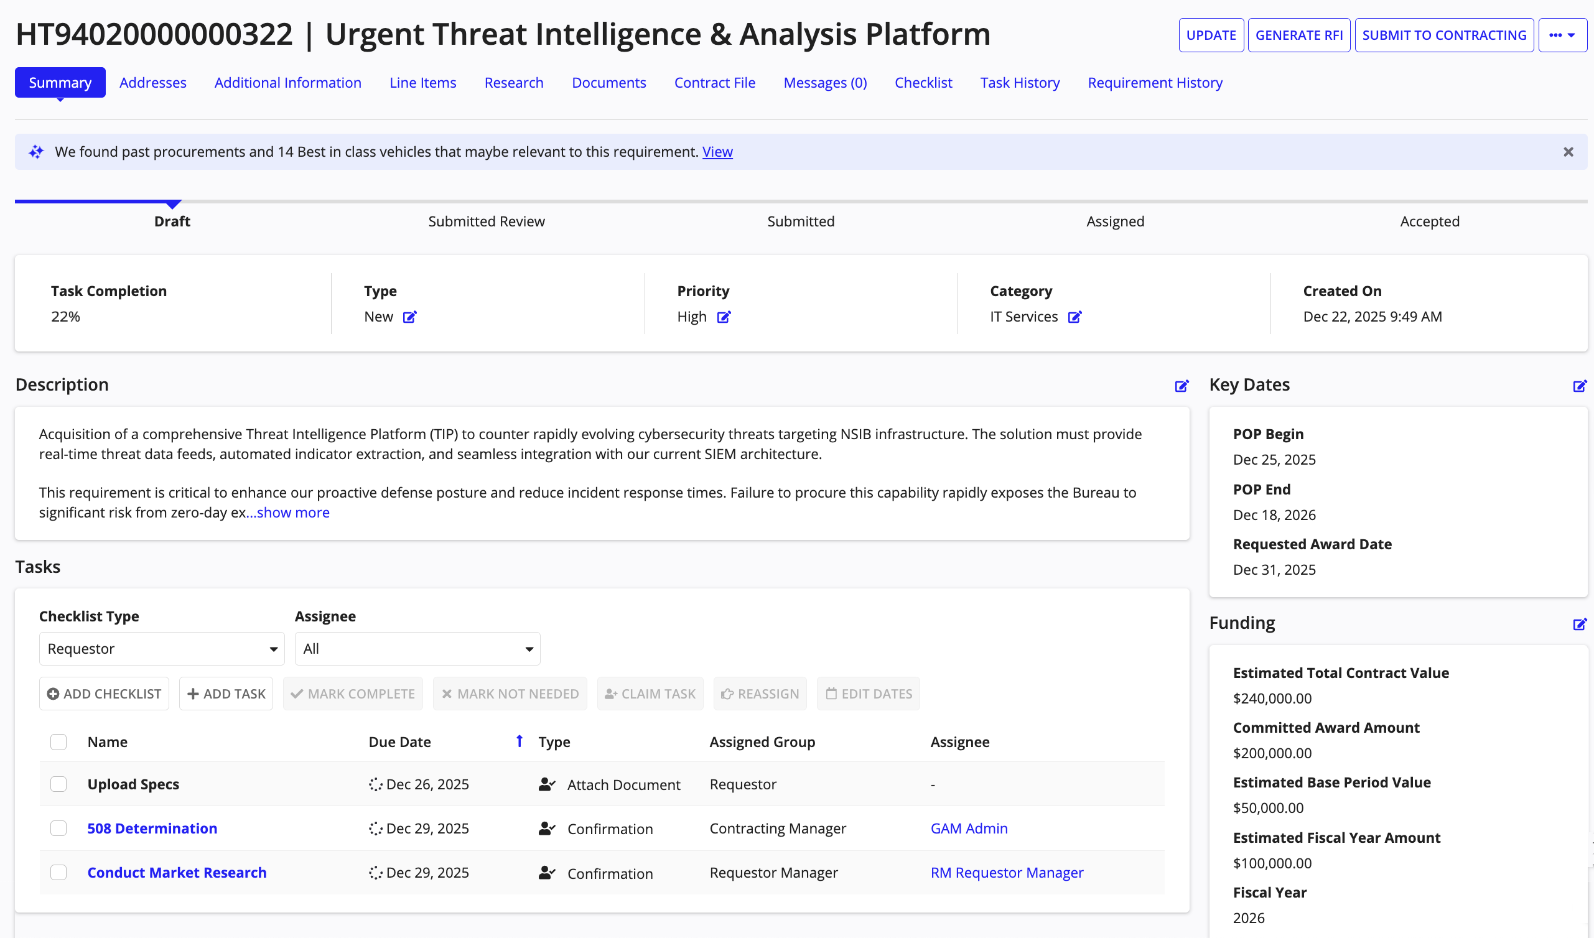Edit the Funding section
Screen dimensions: 1594x938
click(1580, 625)
